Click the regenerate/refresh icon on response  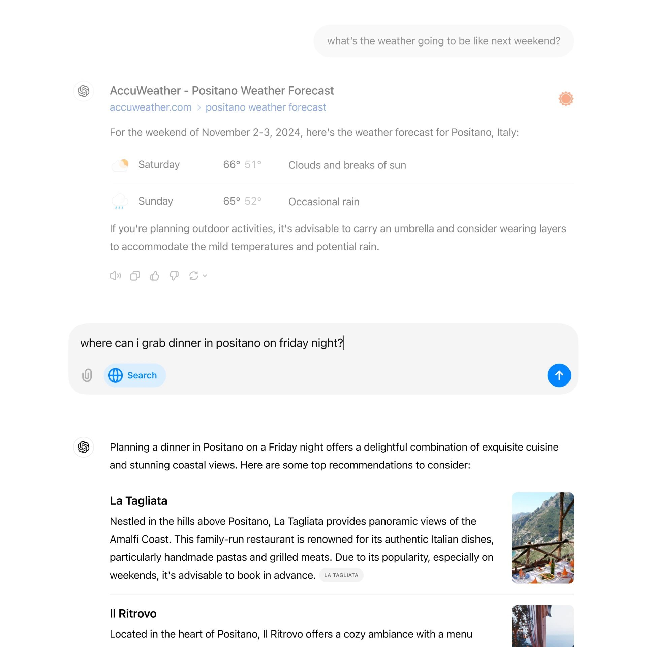pyautogui.click(x=194, y=276)
